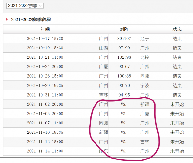
Task: Click the red arrow beside 2021-2022赛季赛程
Action: pyautogui.click(x=7, y=20)
